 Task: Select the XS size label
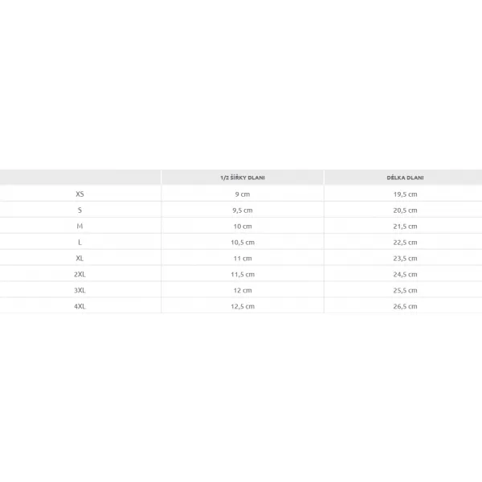pos(80,194)
